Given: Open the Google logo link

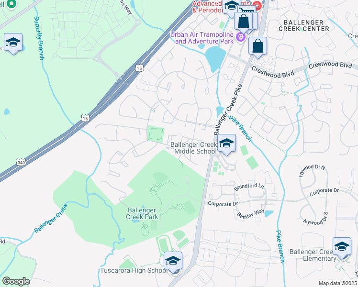Looking at the screenshot, I should coord(16,281).
